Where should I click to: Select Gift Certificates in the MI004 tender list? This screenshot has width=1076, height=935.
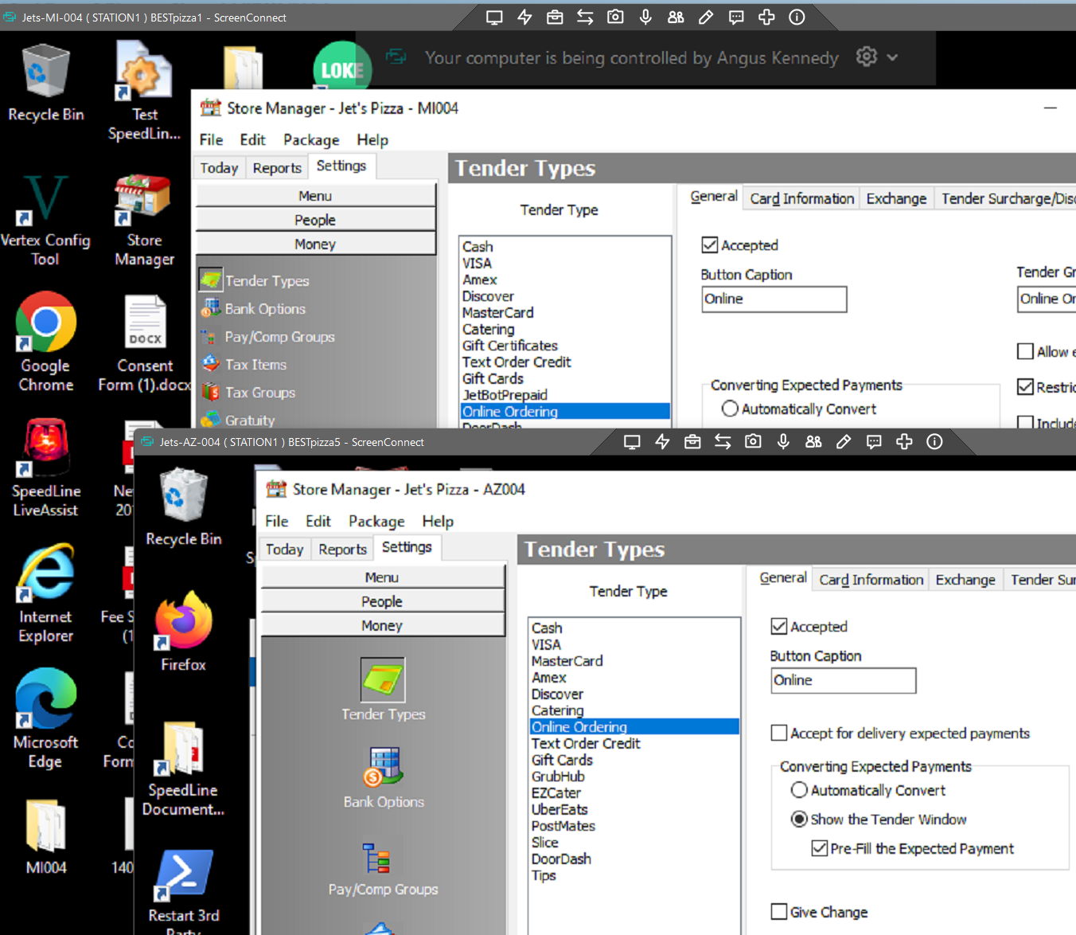(x=510, y=345)
